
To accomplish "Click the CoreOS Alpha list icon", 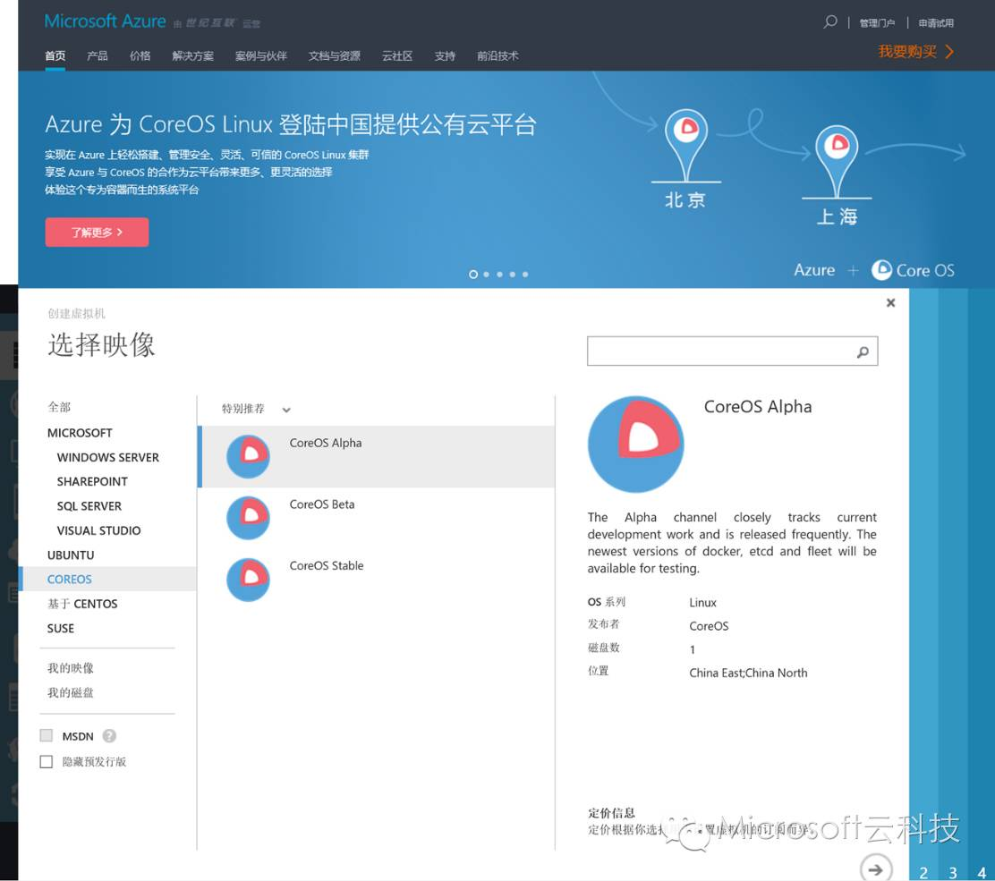I will [x=248, y=456].
